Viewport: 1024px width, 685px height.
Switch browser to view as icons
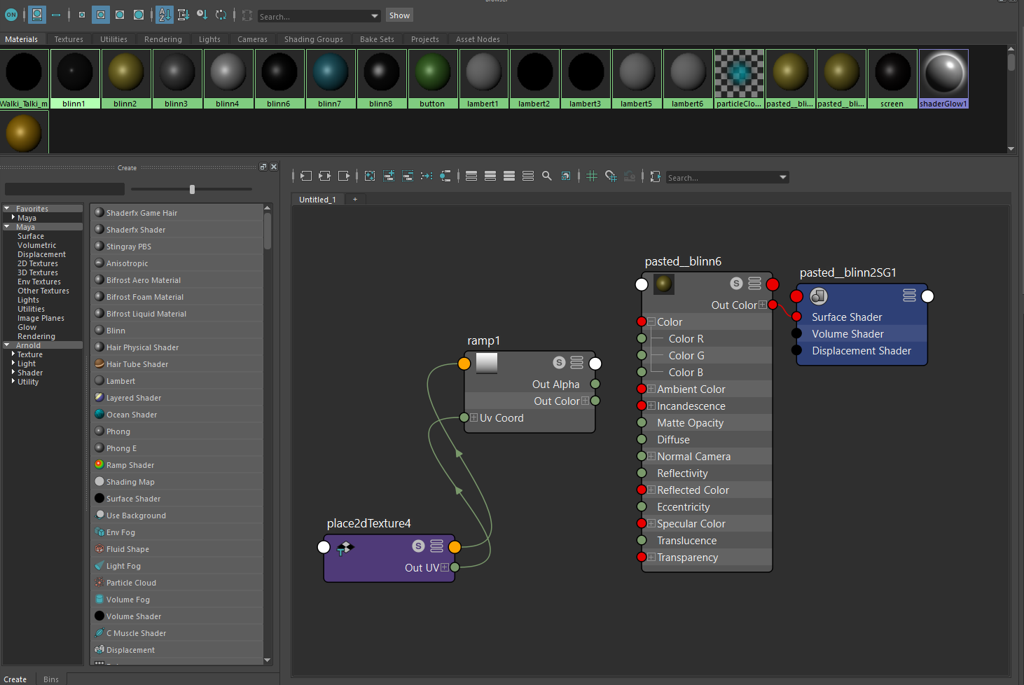coord(37,15)
